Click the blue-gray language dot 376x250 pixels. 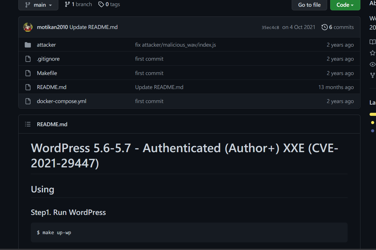coord(373,131)
